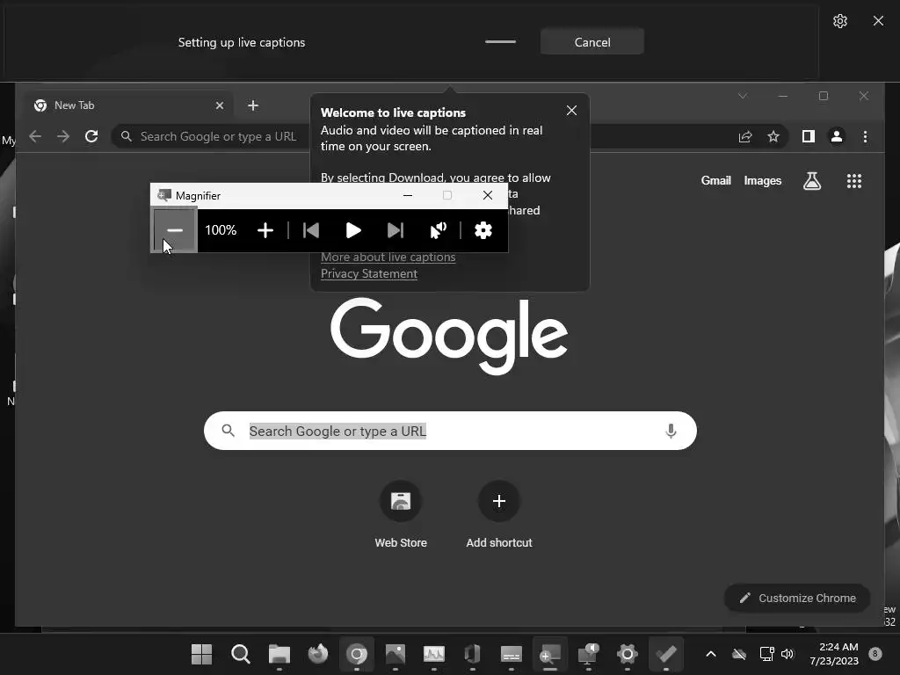Start Magnifier reading with the play button

point(353,231)
